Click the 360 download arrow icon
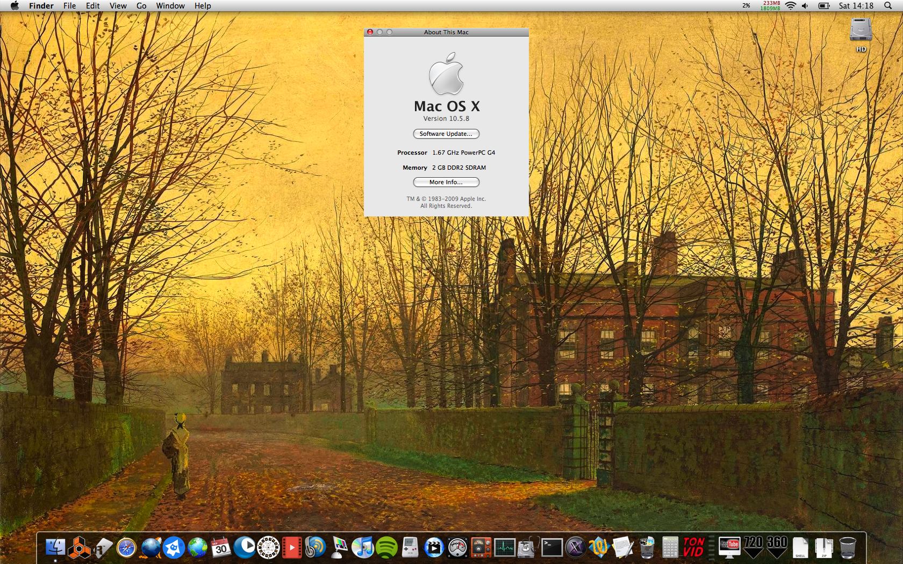The image size is (903, 564). [777, 547]
